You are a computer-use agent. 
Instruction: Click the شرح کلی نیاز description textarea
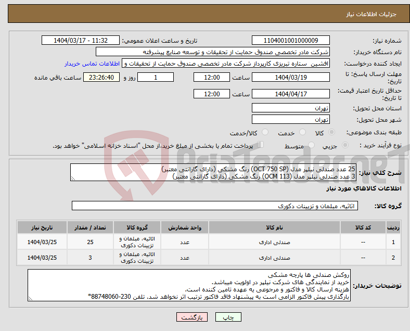pyautogui.click(x=213, y=172)
